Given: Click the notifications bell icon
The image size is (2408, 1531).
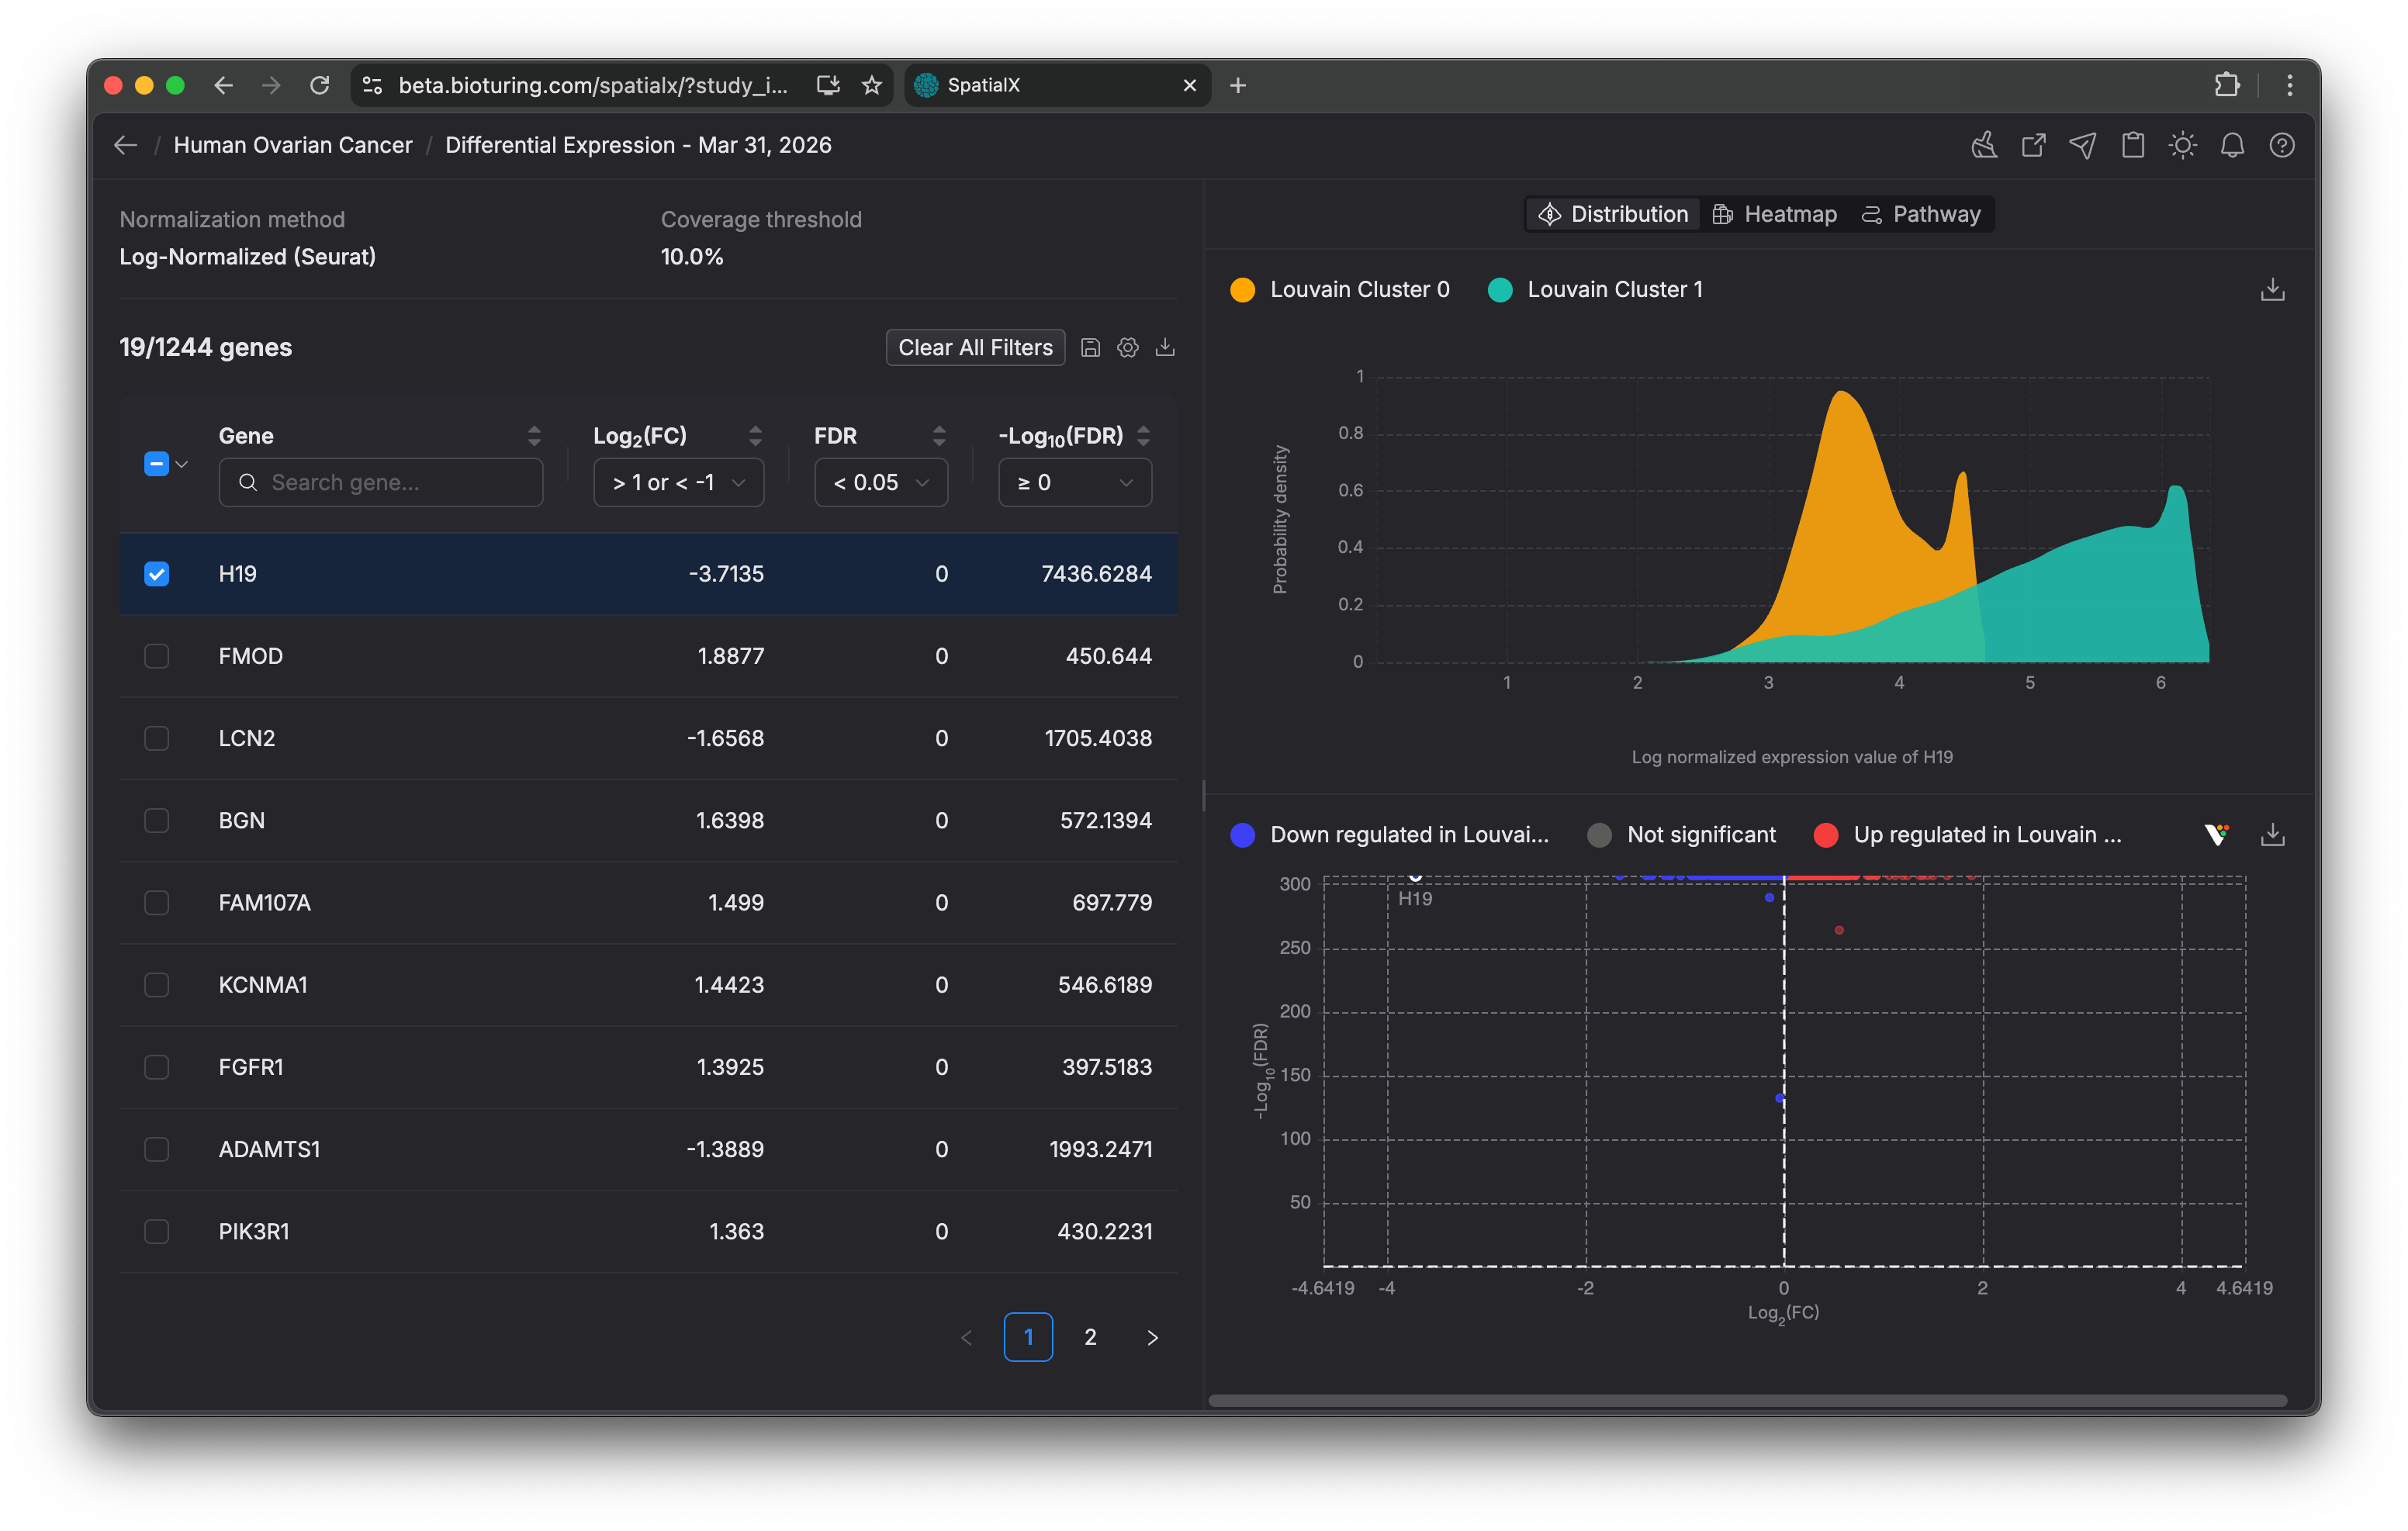Looking at the screenshot, I should (2232, 146).
